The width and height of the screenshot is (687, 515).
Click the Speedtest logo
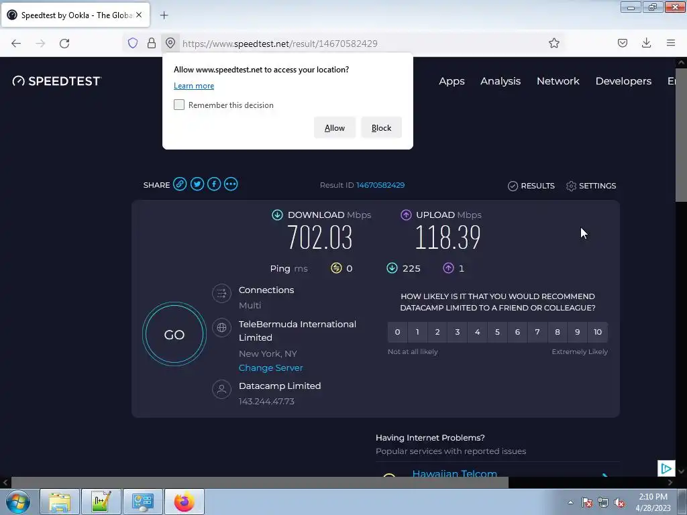point(57,81)
